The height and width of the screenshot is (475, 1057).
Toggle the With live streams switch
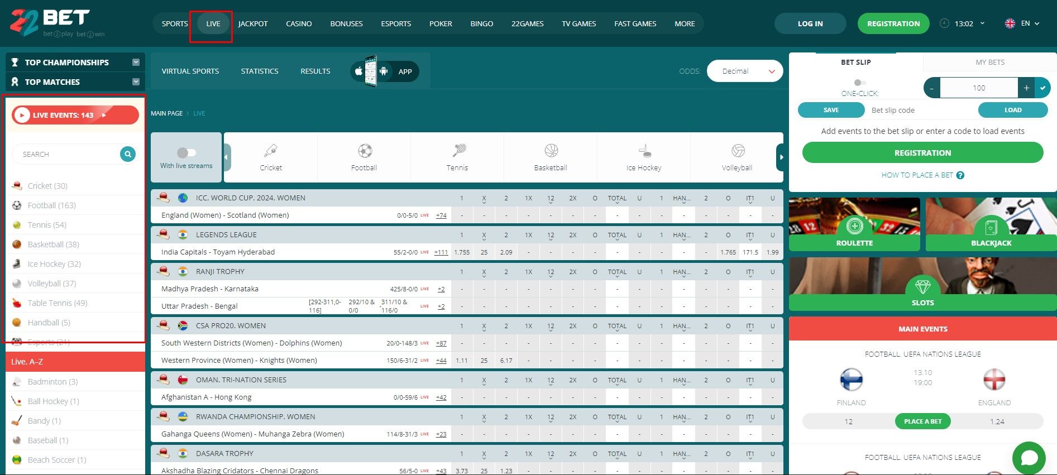coord(186,152)
